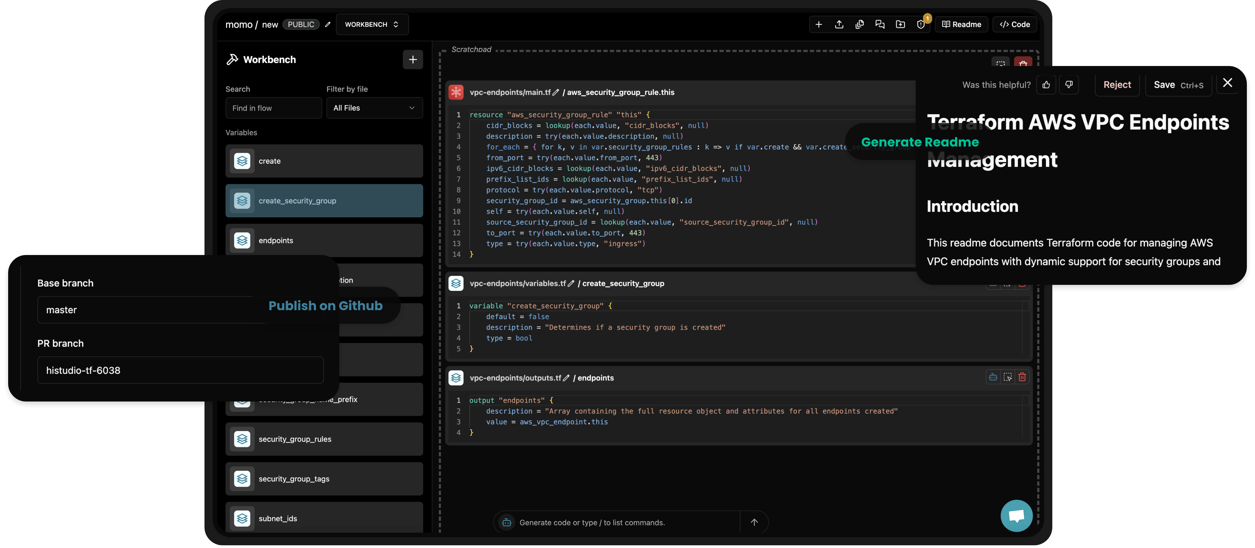
Task: Open the Readme tab
Action: point(961,24)
